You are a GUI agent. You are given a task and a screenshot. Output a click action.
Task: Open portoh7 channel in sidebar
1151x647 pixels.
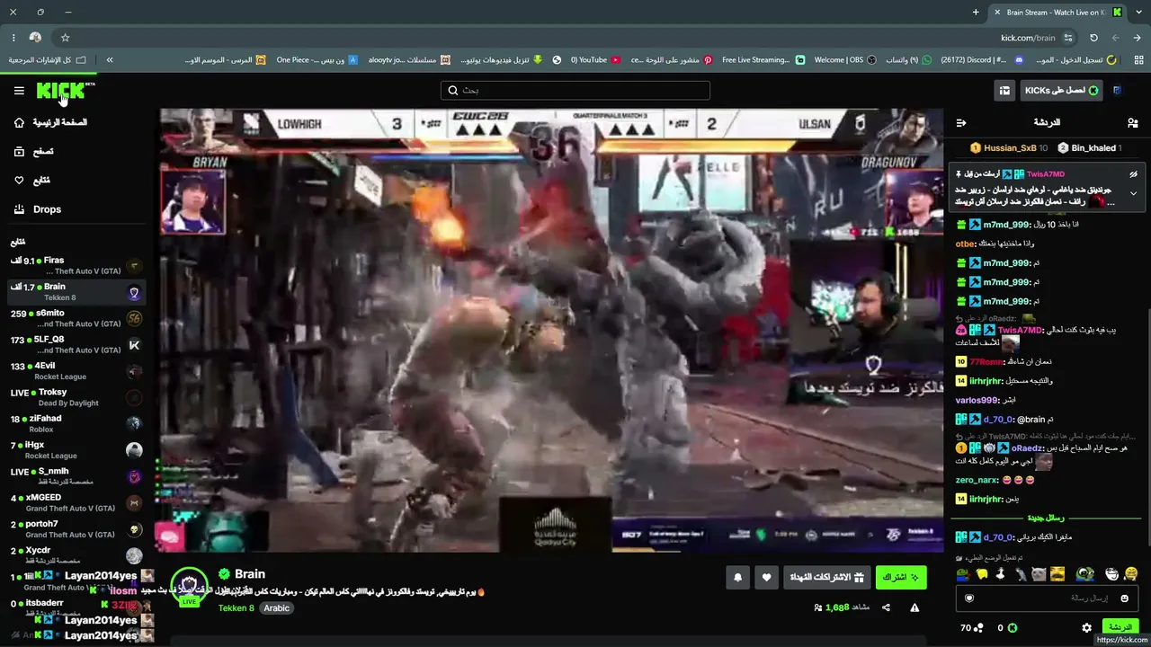tap(76, 529)
